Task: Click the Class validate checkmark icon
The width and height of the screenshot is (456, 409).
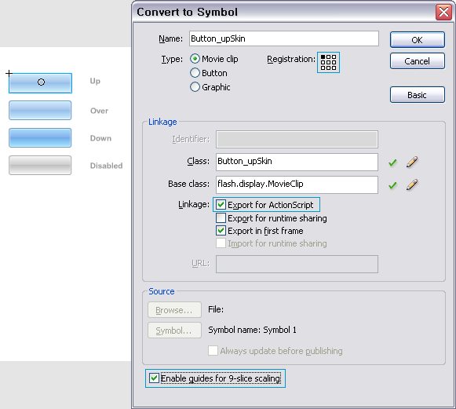Action: click(392, 163)
